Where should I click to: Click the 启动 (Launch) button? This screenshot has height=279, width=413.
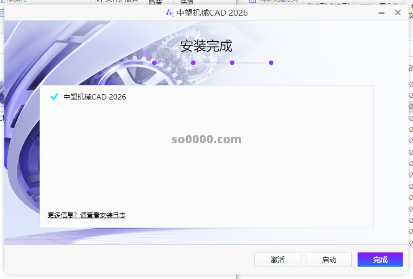click(x=329, y=260)
